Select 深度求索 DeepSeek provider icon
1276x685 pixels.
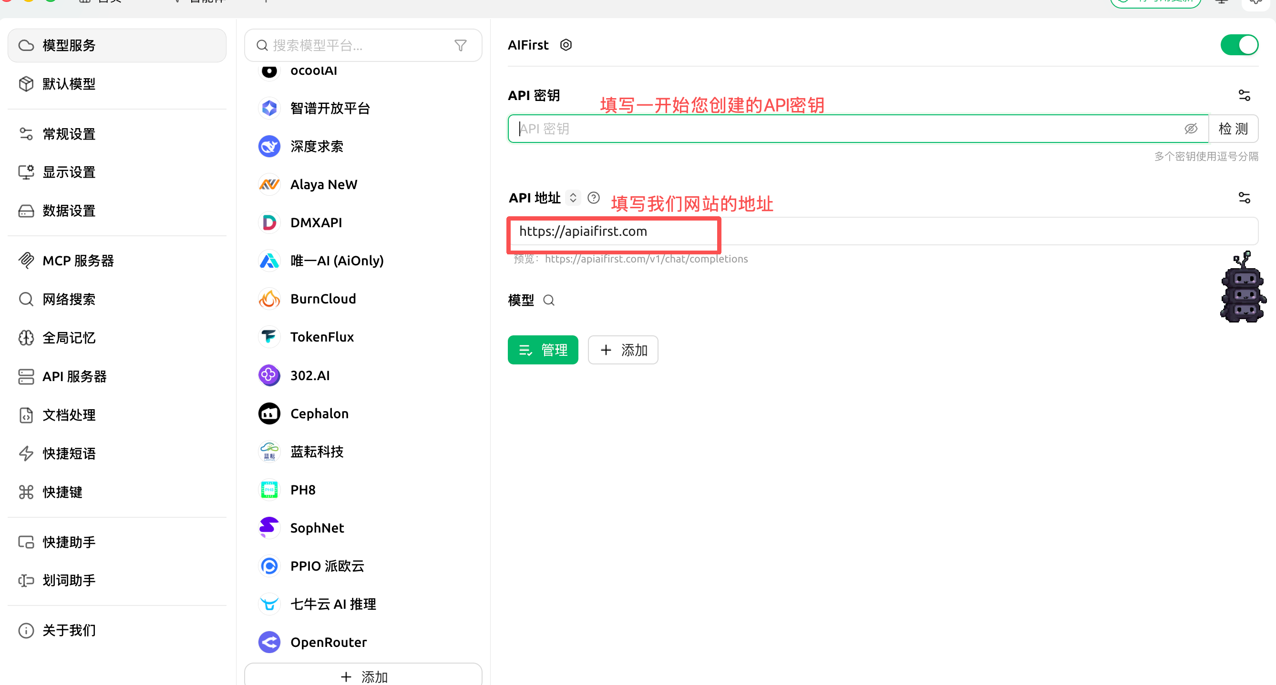pos(269,147)
